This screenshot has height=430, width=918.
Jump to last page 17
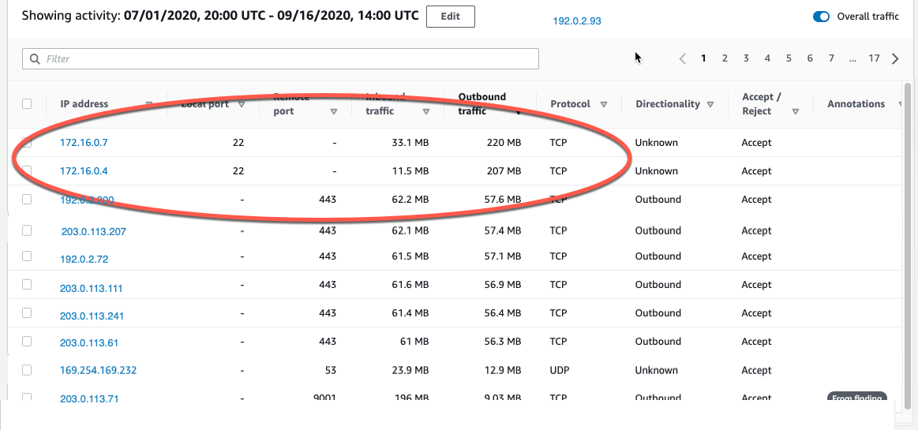tap(874, 58)
